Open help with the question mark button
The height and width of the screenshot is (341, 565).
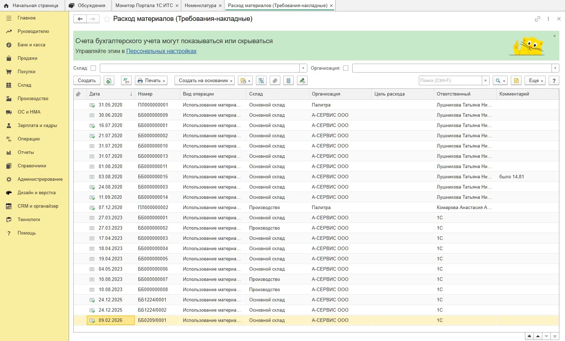pos(554,81)
